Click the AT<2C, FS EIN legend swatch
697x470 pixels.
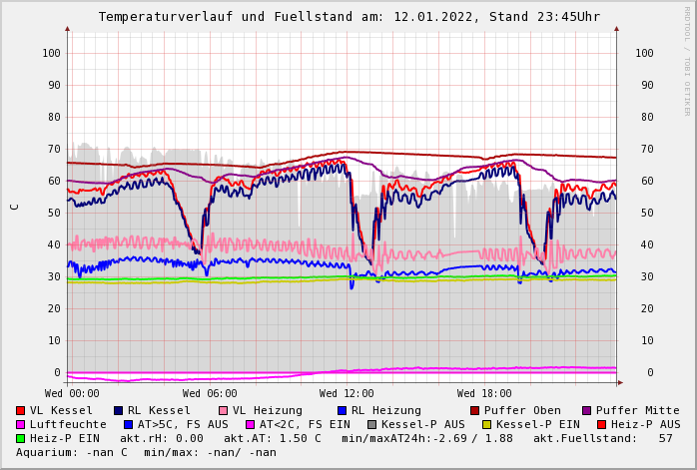click(250, 425)
